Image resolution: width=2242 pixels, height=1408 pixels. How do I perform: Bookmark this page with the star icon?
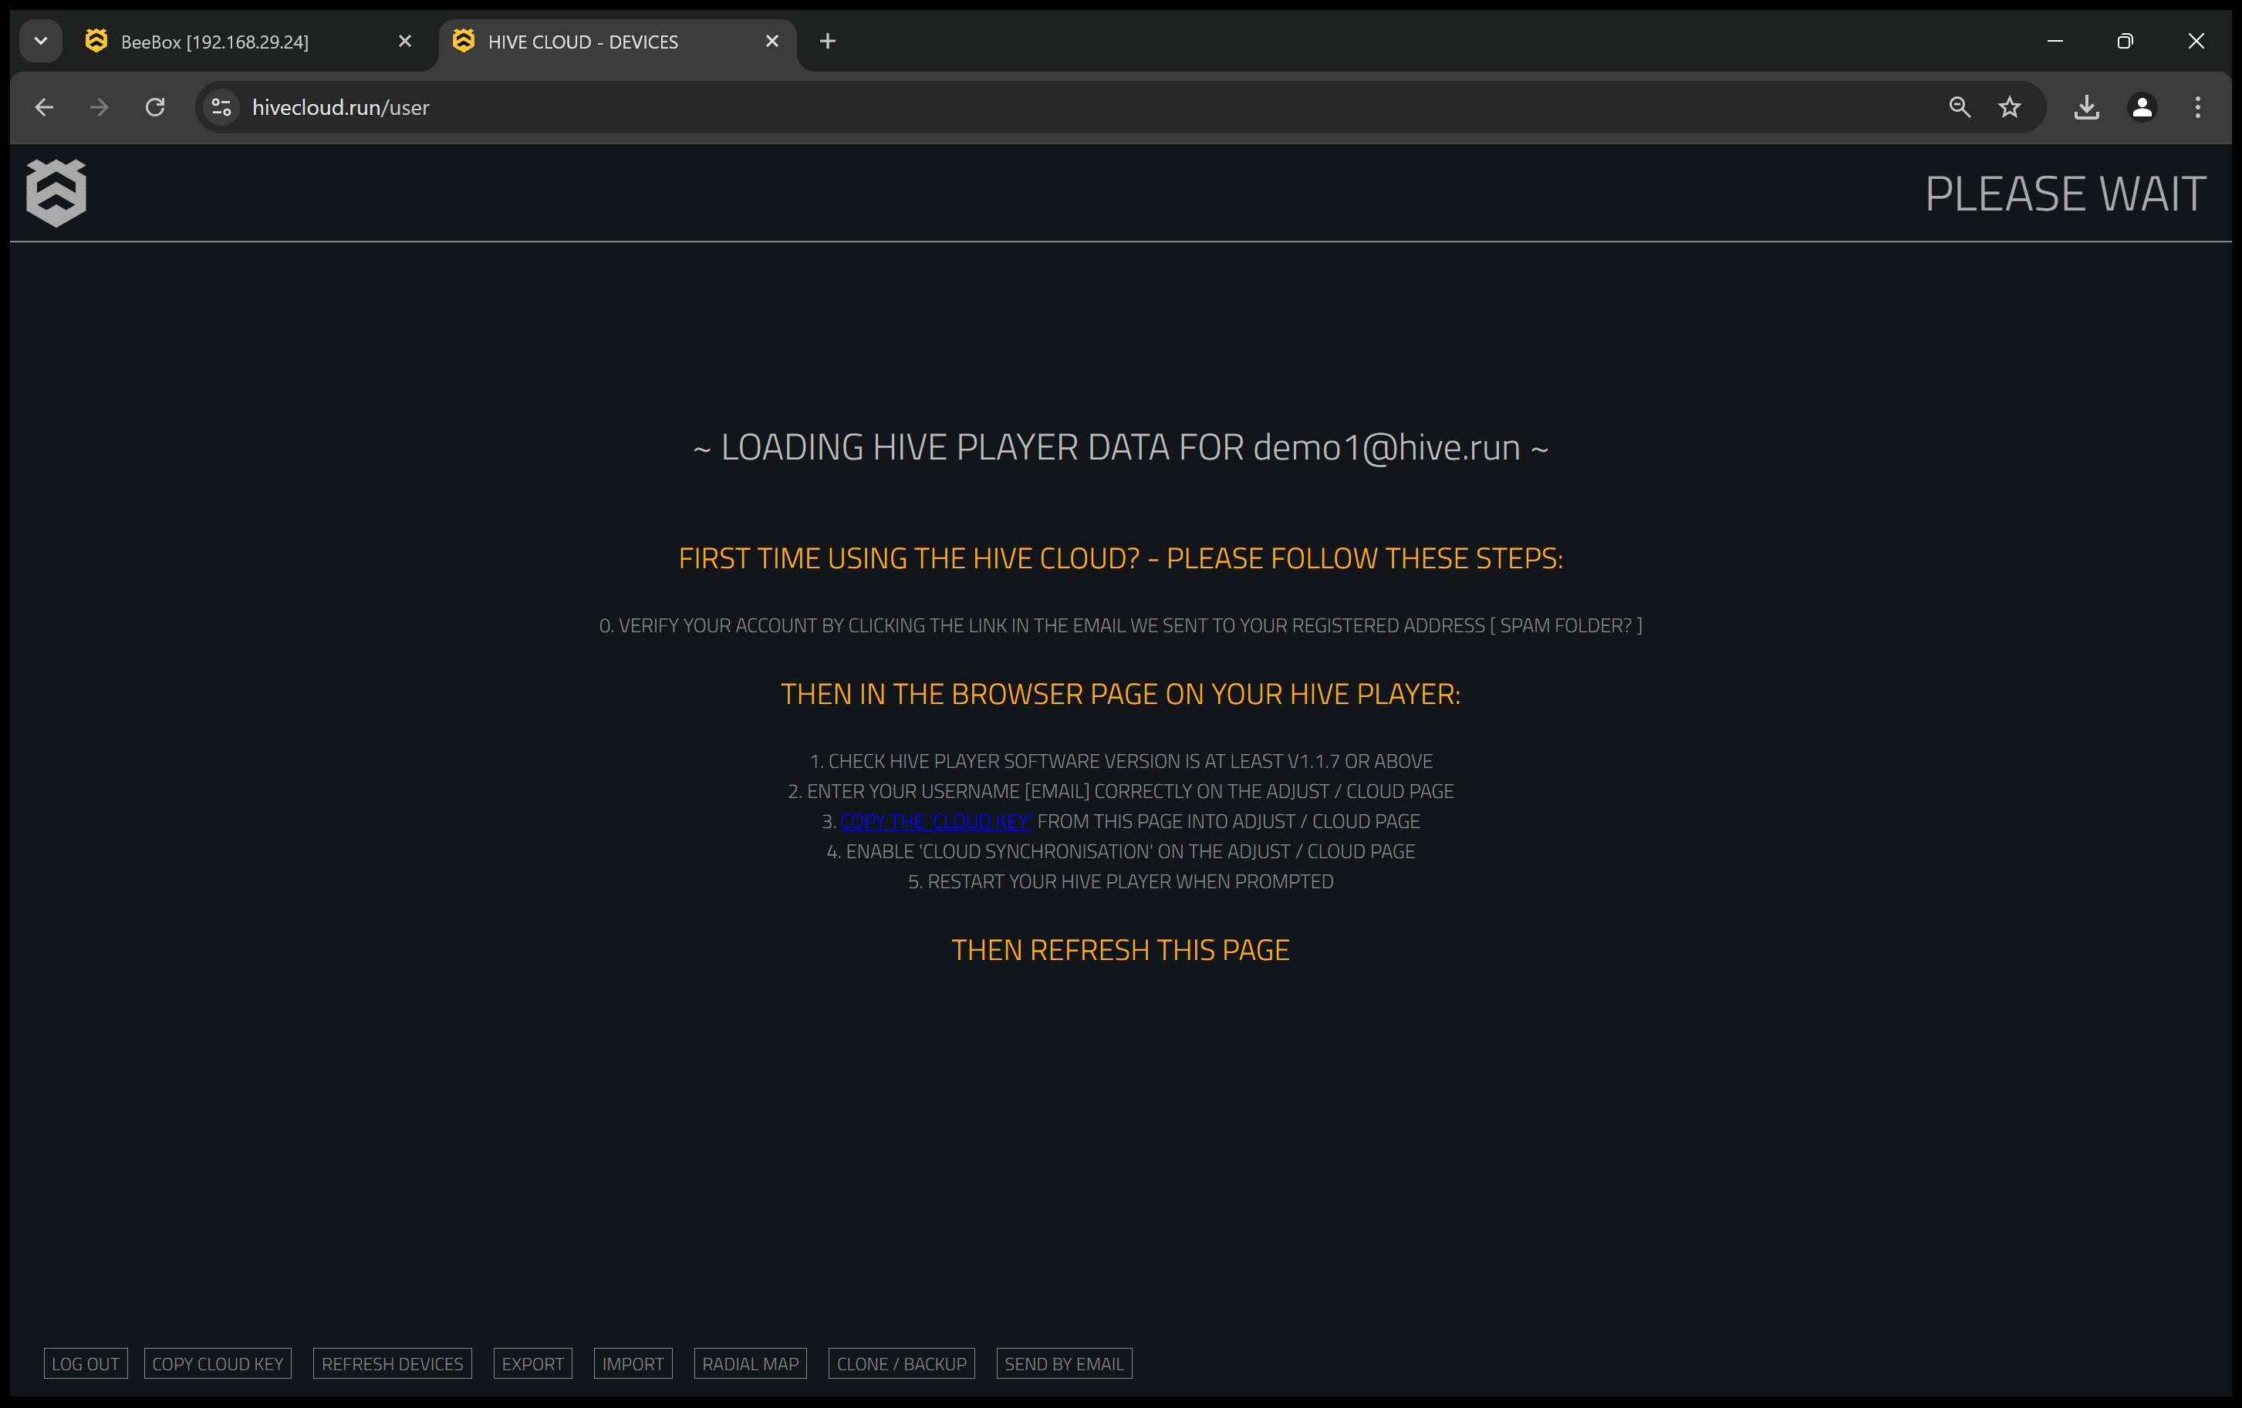(x=2011, y=107)
